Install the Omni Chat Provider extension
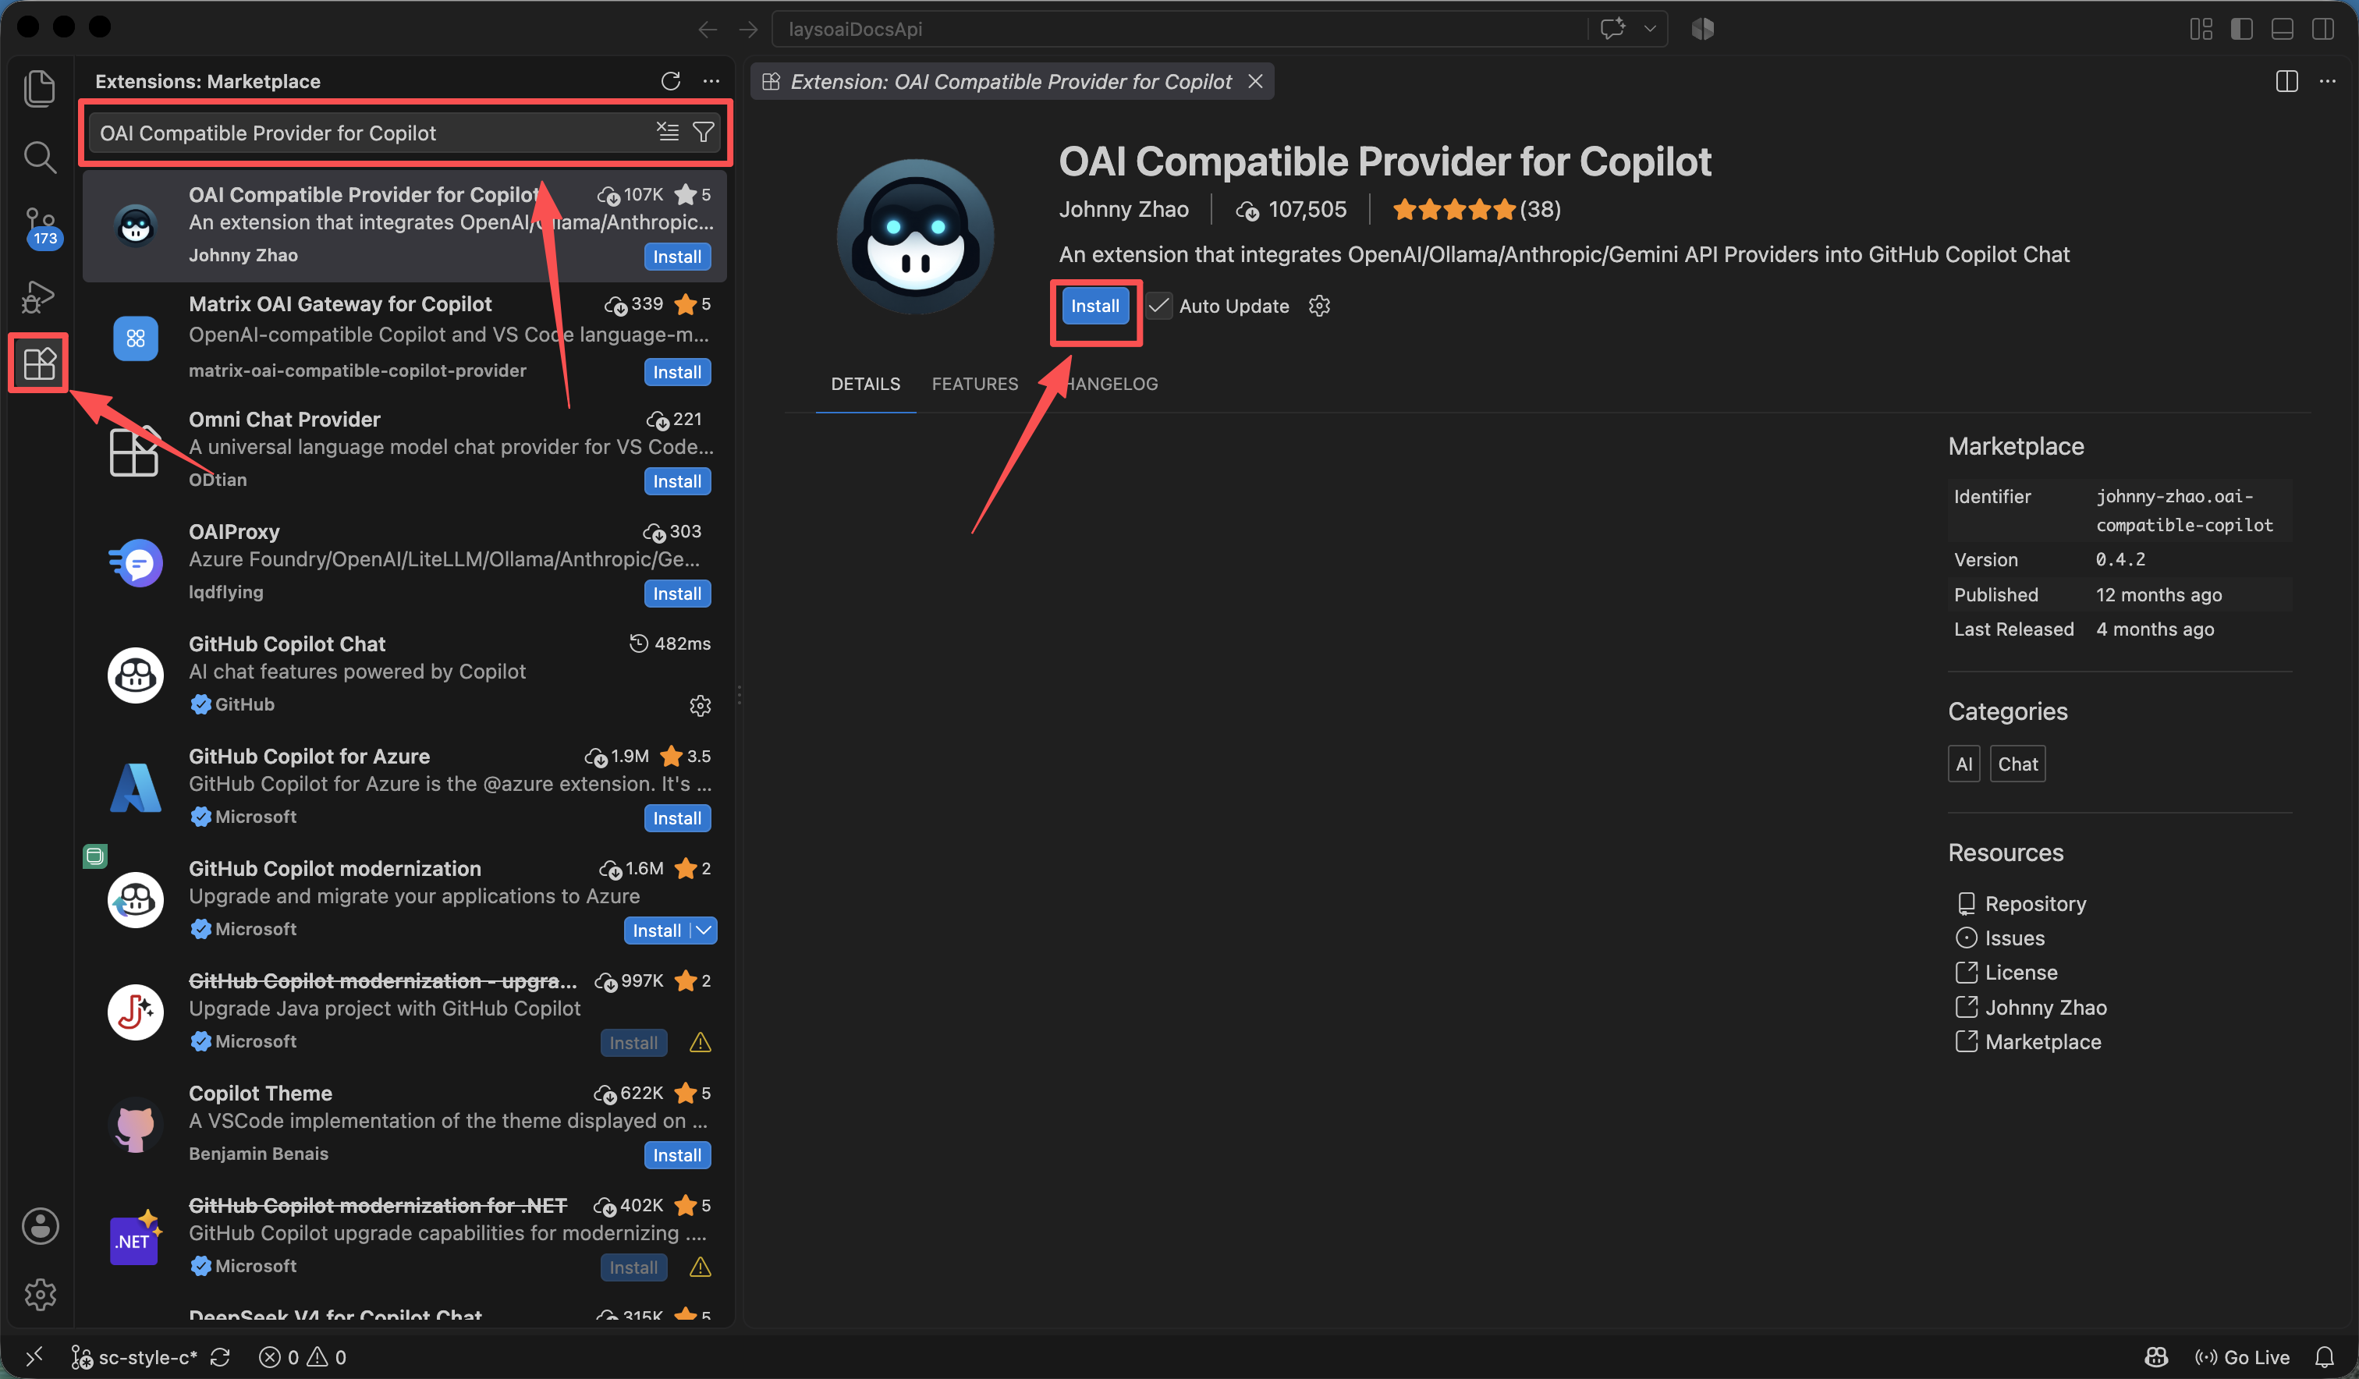The height and width of the screenshot is (1379, 2359). 677,481
